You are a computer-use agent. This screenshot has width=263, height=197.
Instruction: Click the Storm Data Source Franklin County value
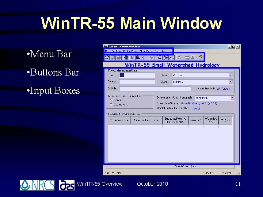pos(199,103)
